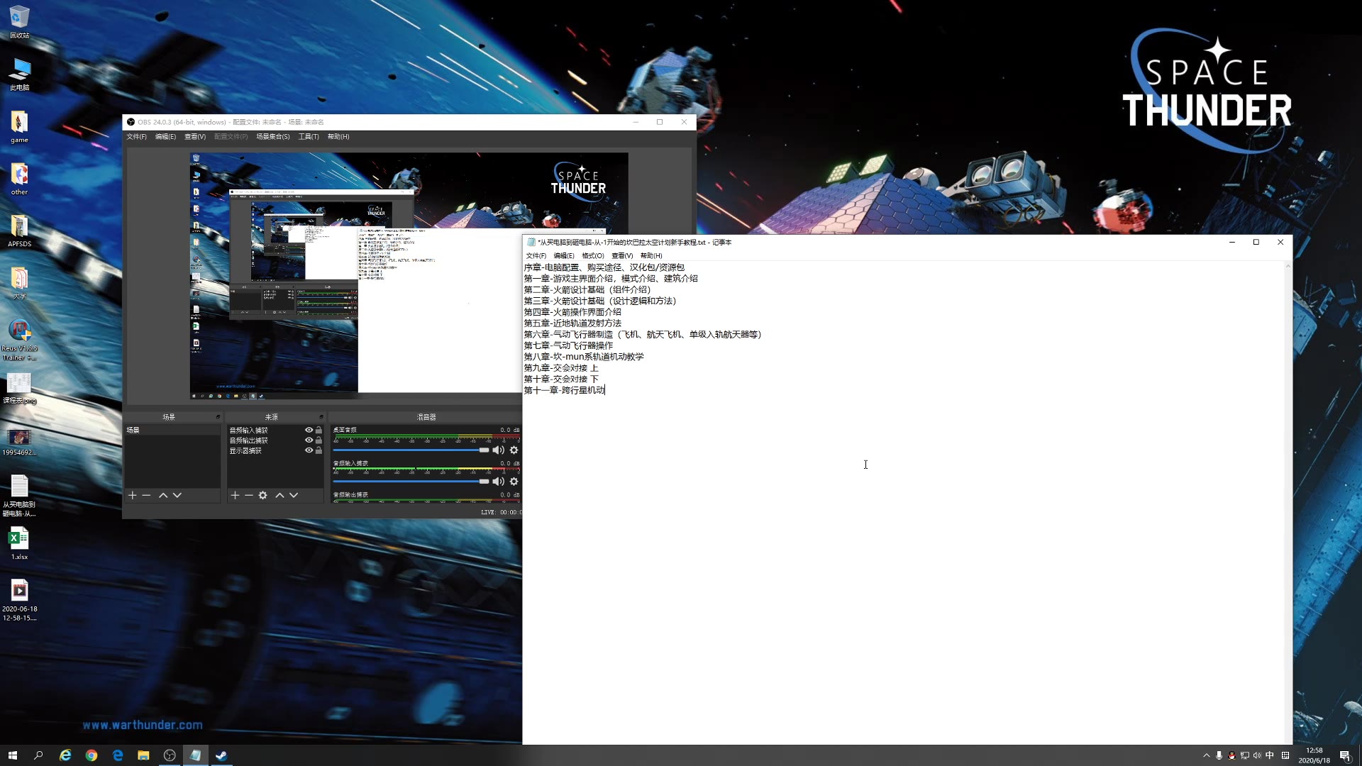
Task: Remove selected source with minus icon
Action: coord(249,495)
